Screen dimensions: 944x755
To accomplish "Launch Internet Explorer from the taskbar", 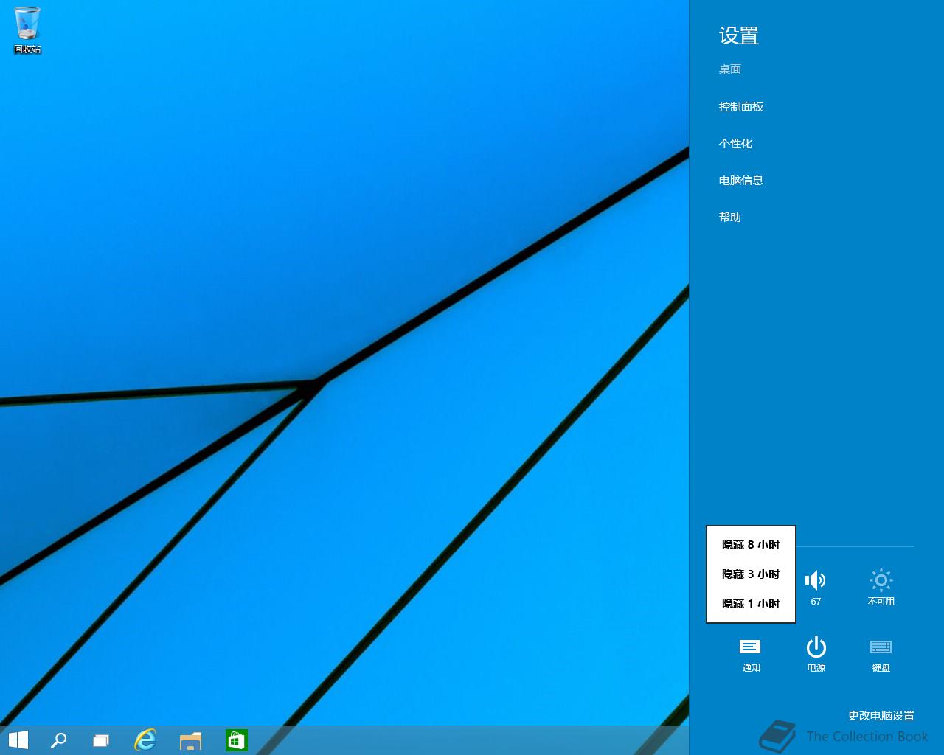I will pyautogui.click(x=145, y=740).
